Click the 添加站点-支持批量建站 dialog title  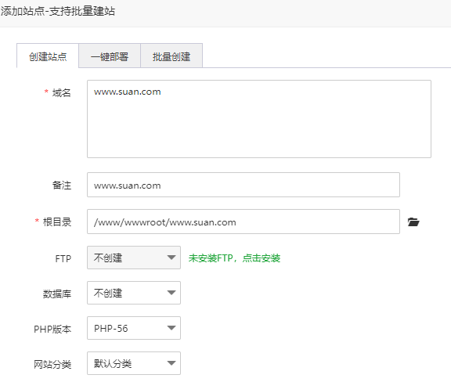(x=57, y=12)
